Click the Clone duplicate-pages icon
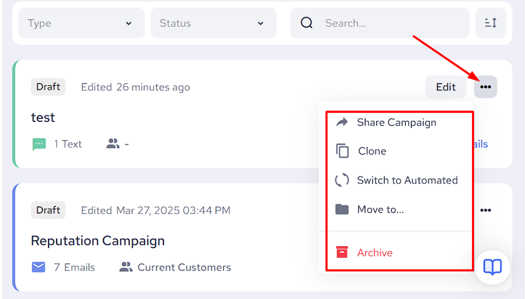This screenshot has height=299, width=526. 342,151
